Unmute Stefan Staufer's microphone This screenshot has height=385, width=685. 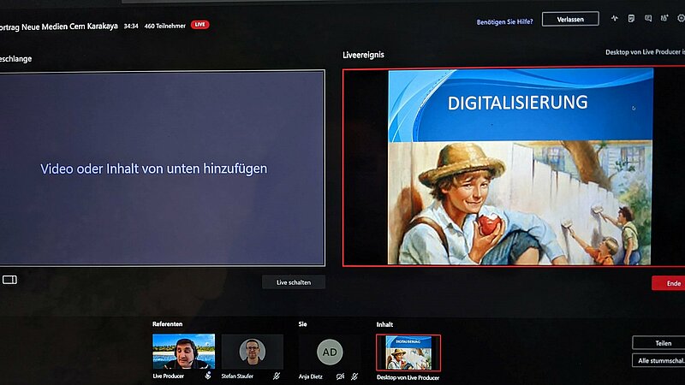pyautogui.click(x=277, y=376)
